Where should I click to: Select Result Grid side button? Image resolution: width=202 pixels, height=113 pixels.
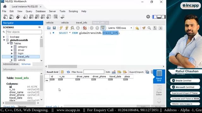[159, 76]
